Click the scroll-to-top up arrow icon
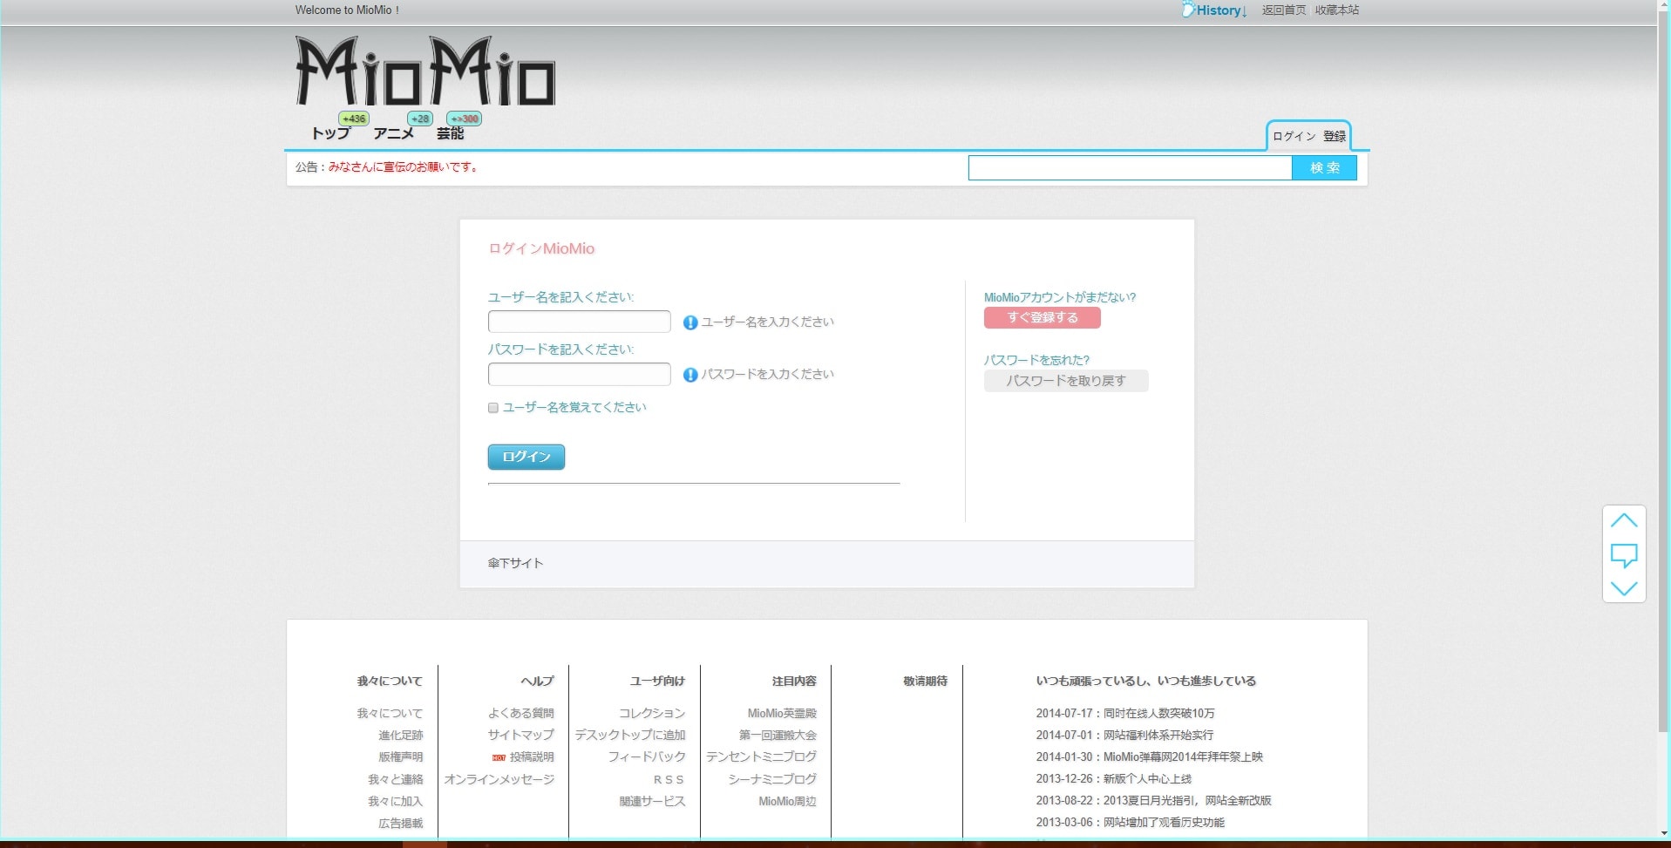 tap(1624, 520)
